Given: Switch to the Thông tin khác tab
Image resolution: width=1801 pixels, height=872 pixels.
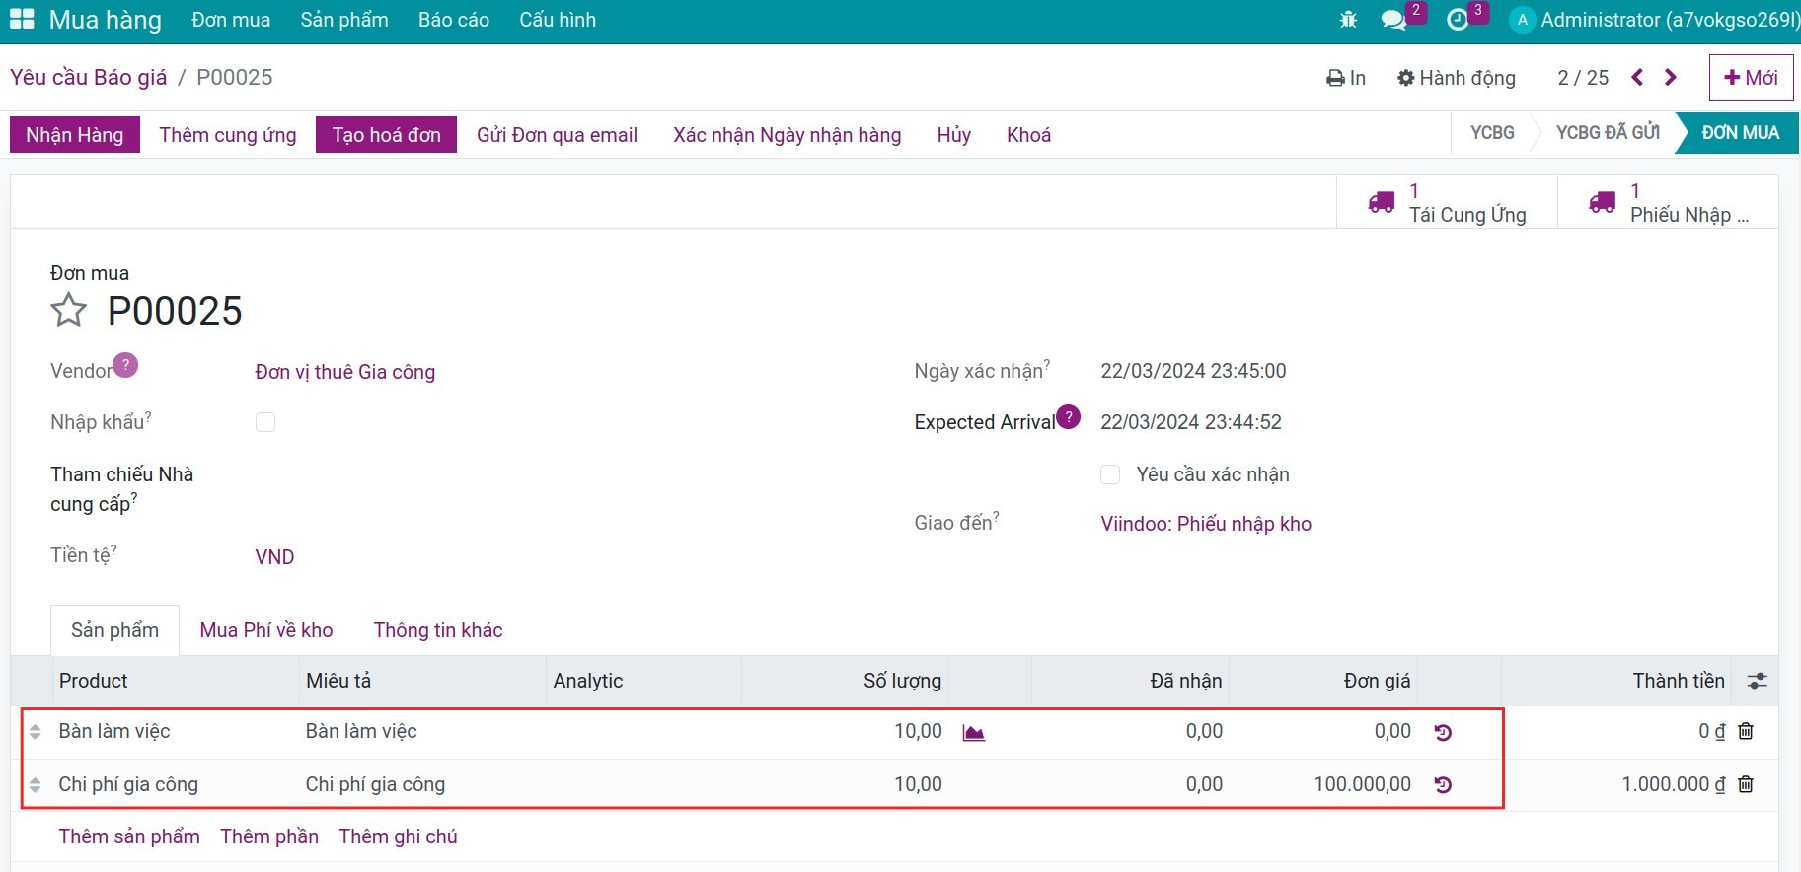Looking at the screenshot, I should (438, 630).
